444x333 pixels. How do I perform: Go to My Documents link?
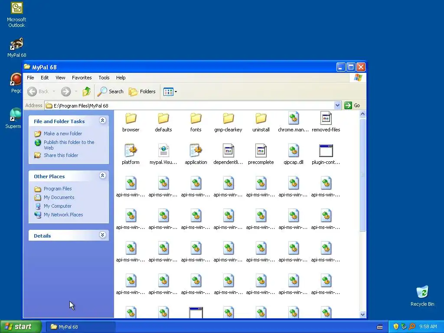(x=59, y=197)
